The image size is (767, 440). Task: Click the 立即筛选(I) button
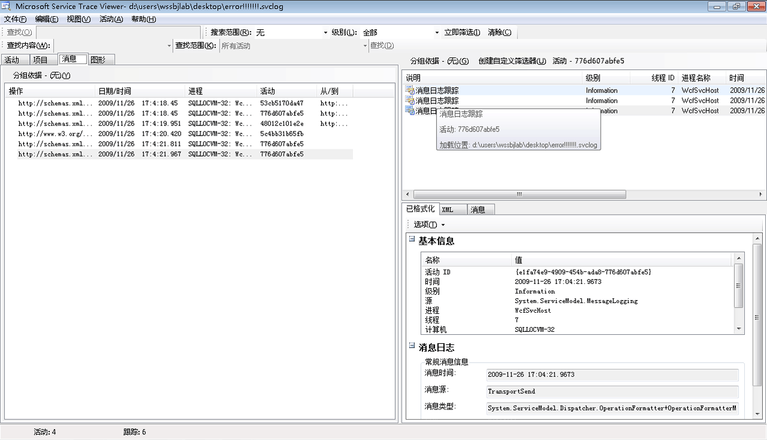[x=462, y=32]
